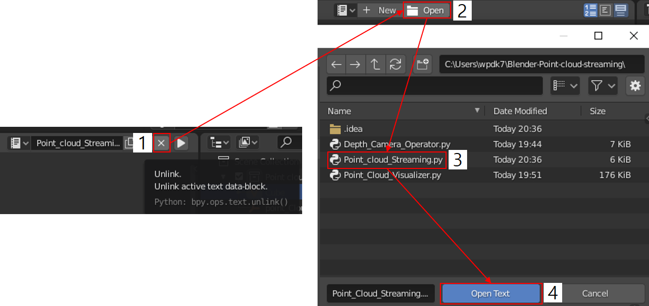This screenshot has width=649, height=306.
Task: Open the text editor type dropdown
Action: pyautogui.click(x=345, y=10)
